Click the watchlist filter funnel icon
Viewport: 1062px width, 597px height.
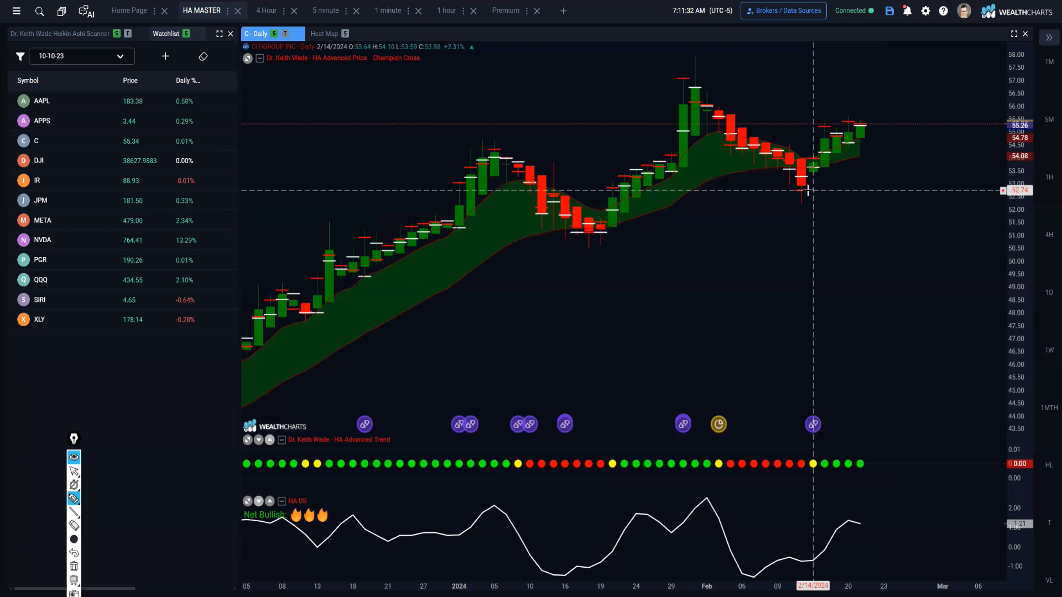point(20,56)
